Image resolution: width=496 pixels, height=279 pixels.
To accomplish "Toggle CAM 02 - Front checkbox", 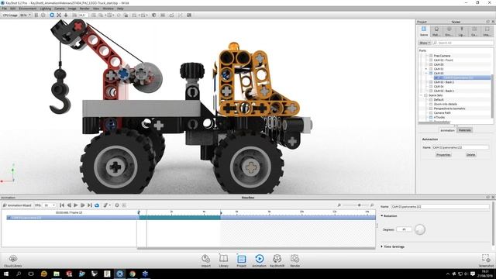I will [431, 60].
